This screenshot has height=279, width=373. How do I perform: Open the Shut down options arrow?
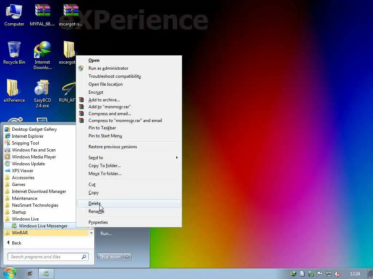[127, 257]
